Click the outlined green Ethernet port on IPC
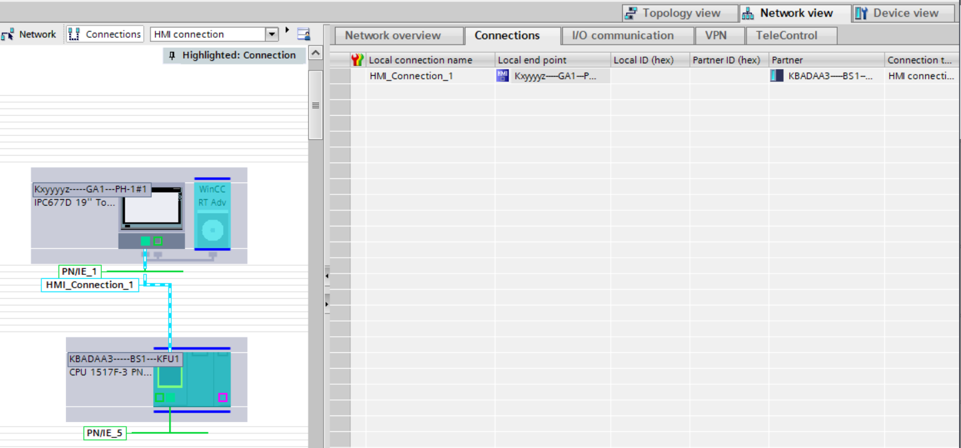Viewport: 961px width, 448px height. (x=158, y=241)
